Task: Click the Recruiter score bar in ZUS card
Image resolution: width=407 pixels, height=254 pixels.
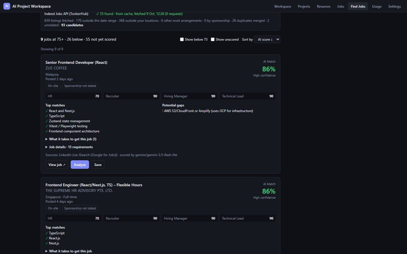Action: 131,96
